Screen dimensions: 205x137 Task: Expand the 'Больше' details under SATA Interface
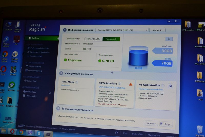pyautogui.click(x=123, y=105)
